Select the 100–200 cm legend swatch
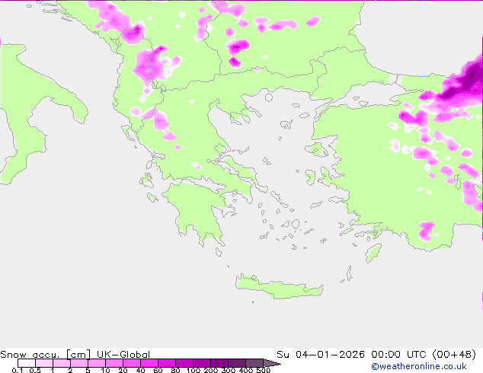Image resolution: width=483 pixels, height=373 pixels. [202, 363]
